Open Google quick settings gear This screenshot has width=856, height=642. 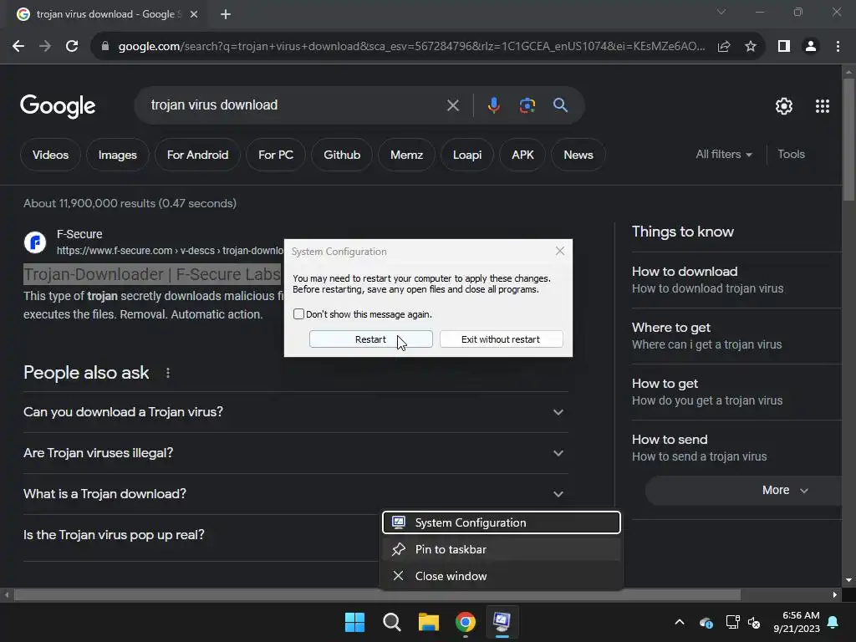click(x=784, y=106)
